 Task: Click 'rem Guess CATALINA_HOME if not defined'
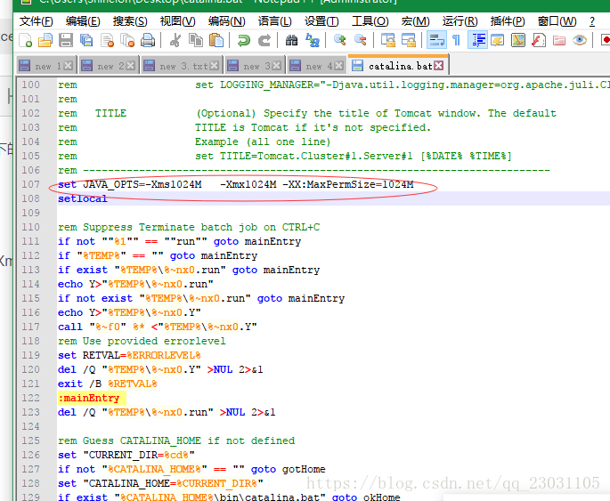tap(176, 440)
